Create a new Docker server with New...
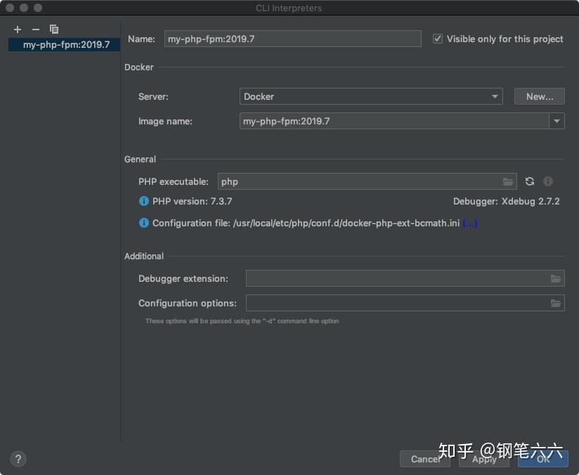Screen dimensions: 579x475 539,96
